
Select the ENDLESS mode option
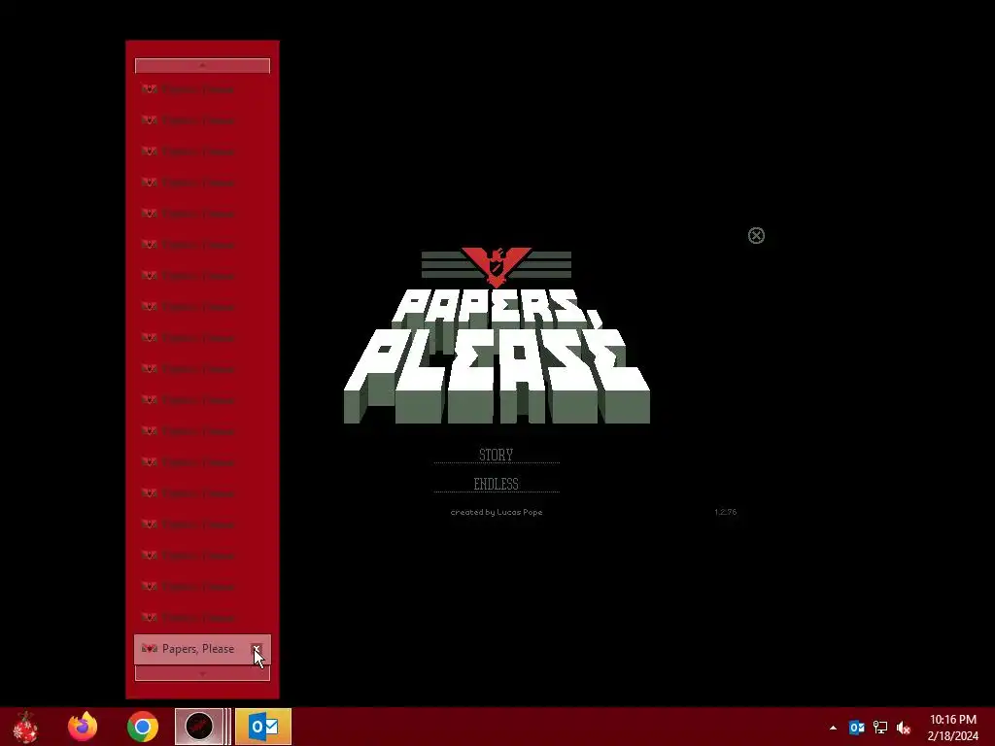[x=496, y=484]
